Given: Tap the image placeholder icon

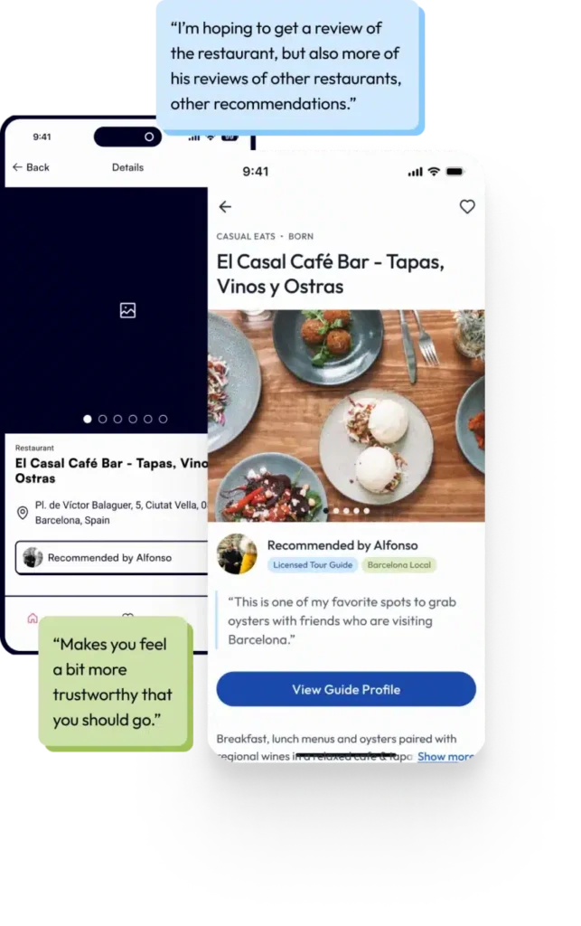Looking at the screenshot, I should click(128, 311).
